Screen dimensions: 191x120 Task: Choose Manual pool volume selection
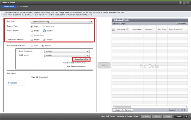click(43, 46)
